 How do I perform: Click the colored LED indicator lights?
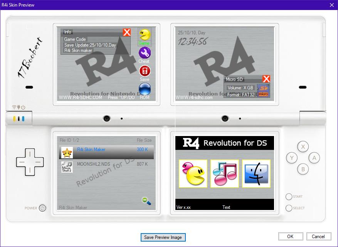coord(19,119)
